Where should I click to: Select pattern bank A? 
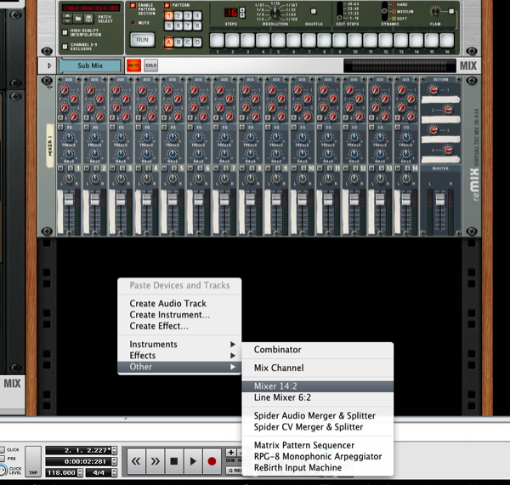pos(169,43)
